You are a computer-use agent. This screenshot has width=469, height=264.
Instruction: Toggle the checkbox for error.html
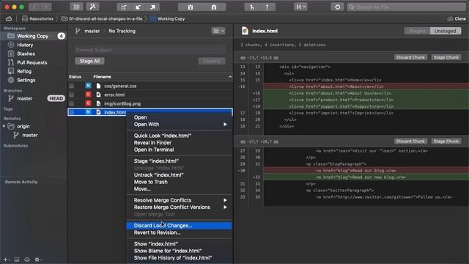click(x=72, y=95)
